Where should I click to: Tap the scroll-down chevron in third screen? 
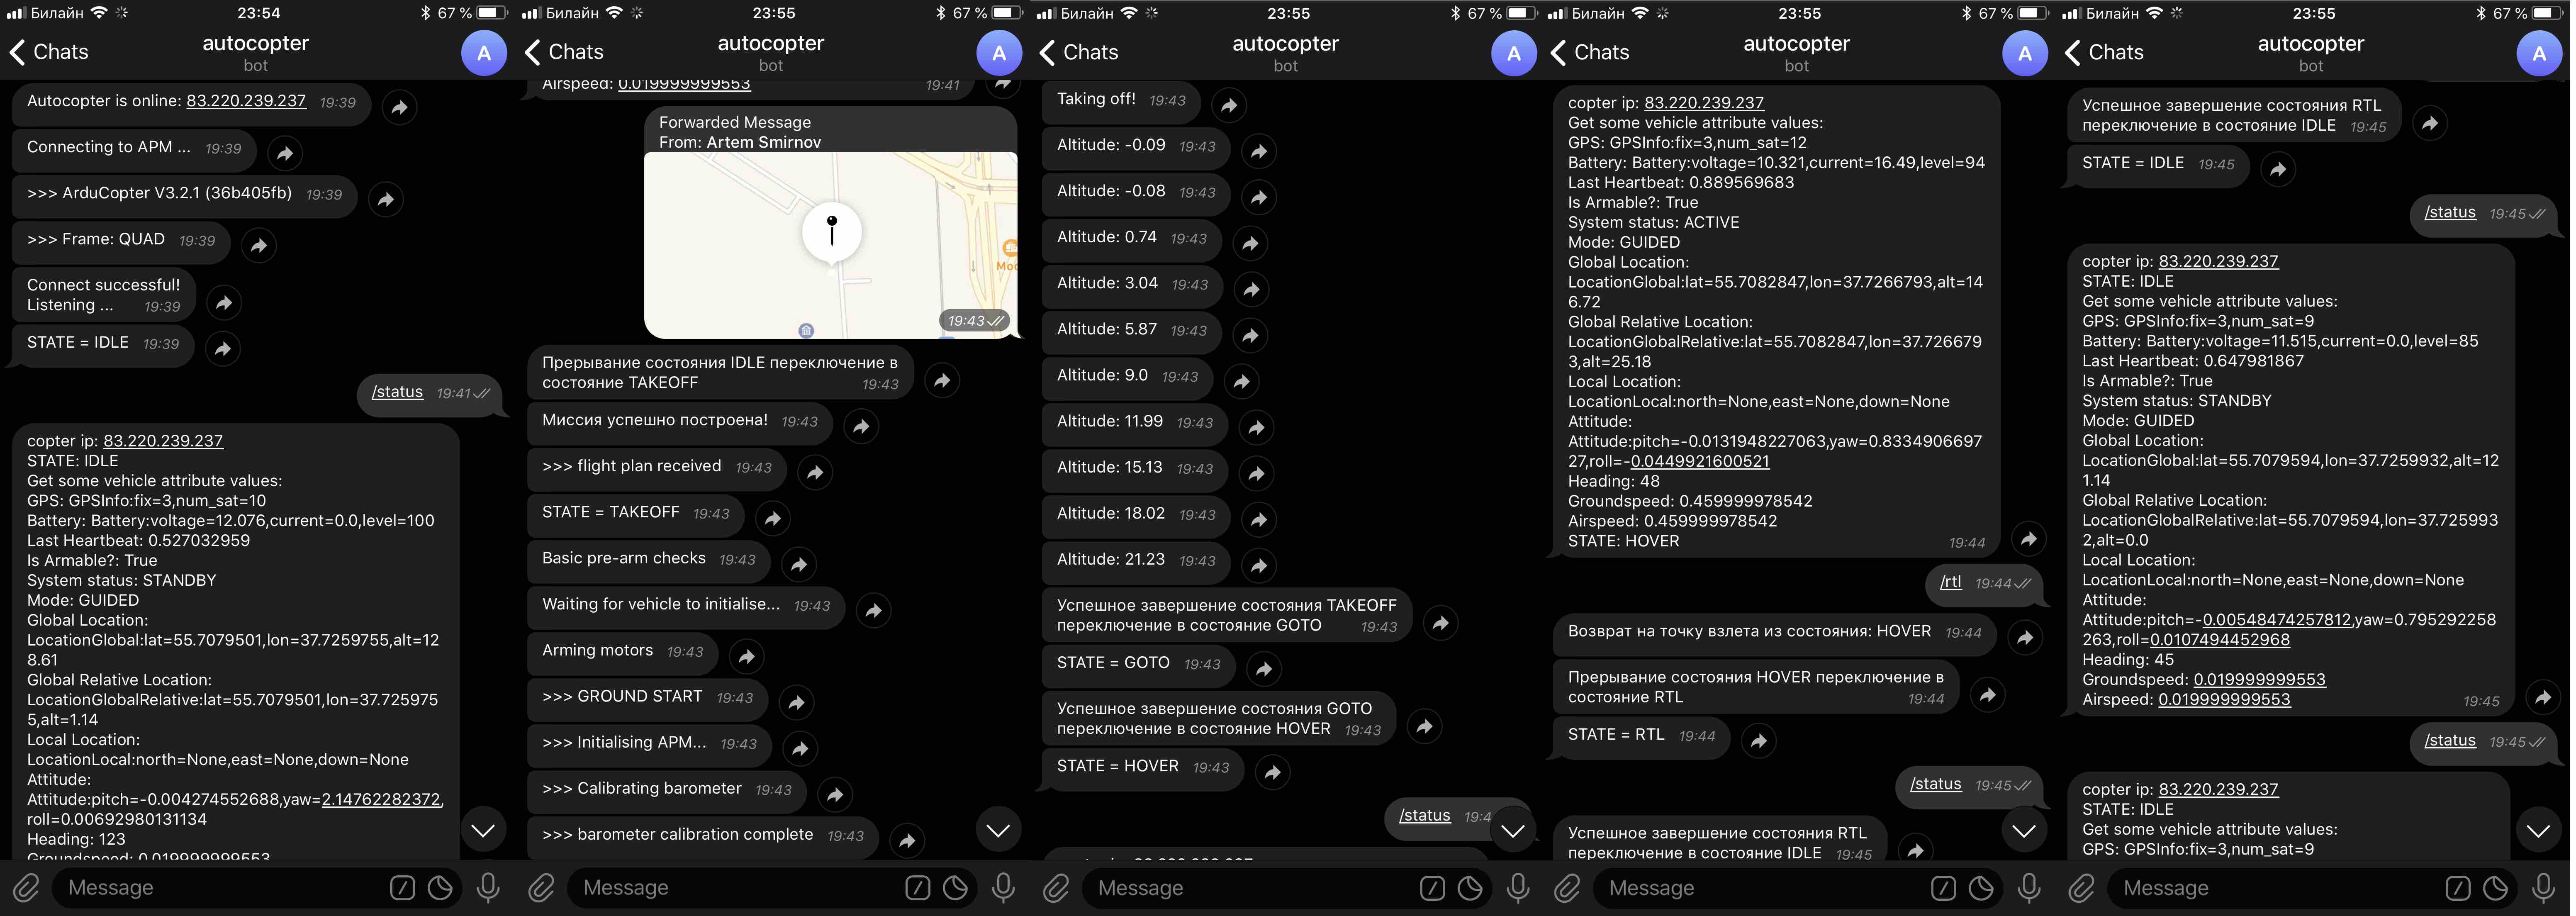pos(1512,830)
